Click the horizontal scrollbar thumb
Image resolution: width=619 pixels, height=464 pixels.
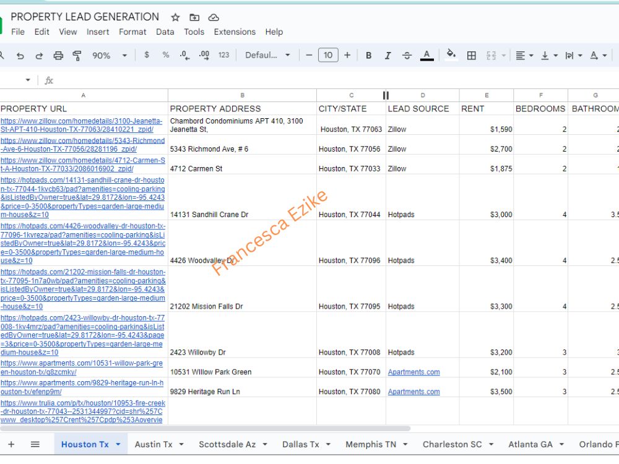click(206, 429)
